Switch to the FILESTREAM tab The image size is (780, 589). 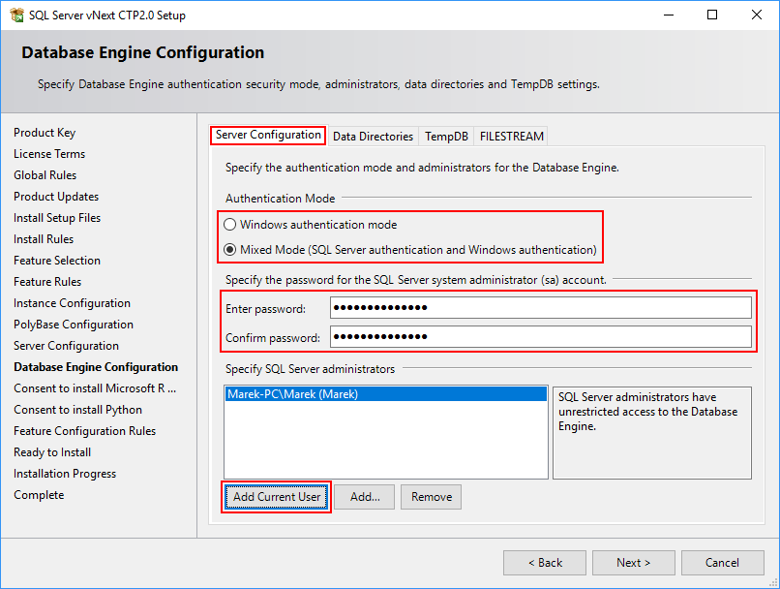click(510, 136)
